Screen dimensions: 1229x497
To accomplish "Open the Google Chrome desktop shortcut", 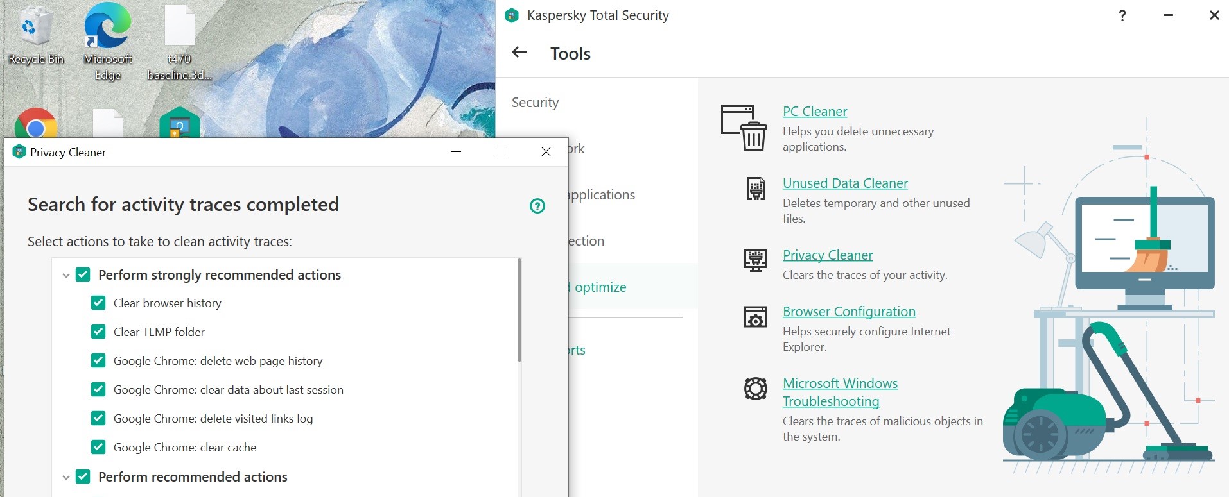I will pyautogui.click(x=36, y=123).
